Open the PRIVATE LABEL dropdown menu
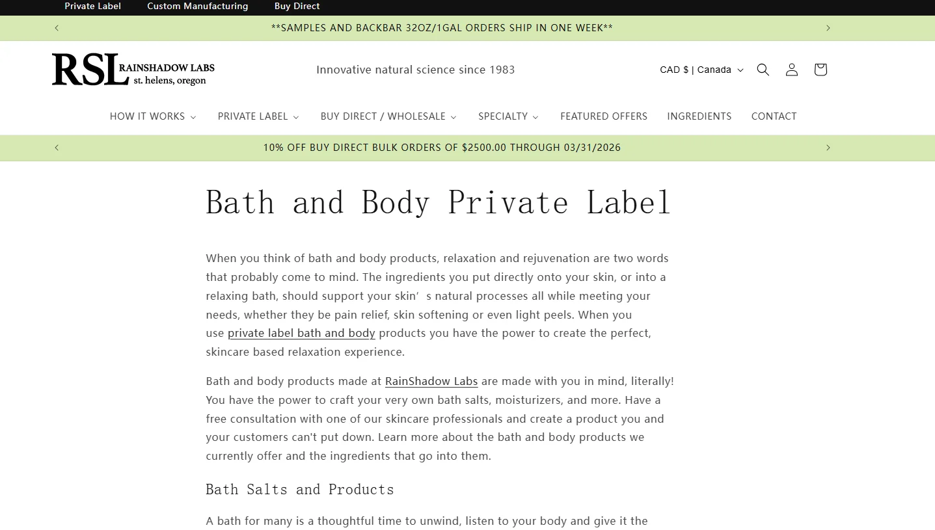The image size is (935, 530). 258,116
